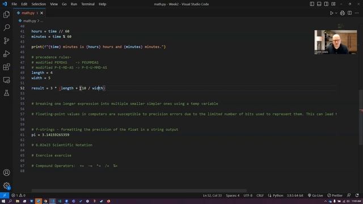Open the More Actions ellipsis menu
Screen dimensions: 363x204
357,13
